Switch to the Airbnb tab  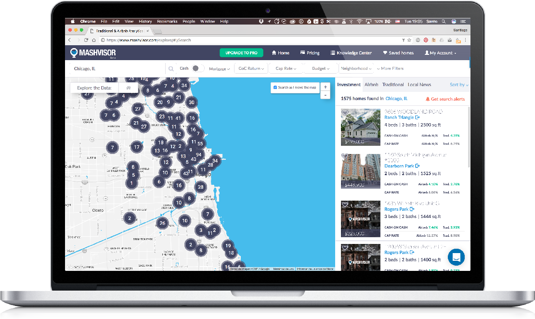(371, 85)
